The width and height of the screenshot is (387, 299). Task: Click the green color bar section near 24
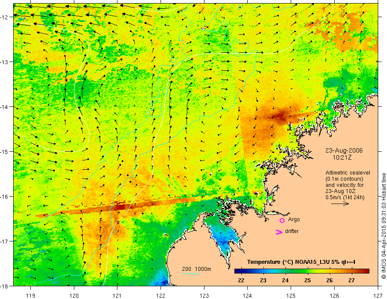pyautogui.click(x=285, y=271)
